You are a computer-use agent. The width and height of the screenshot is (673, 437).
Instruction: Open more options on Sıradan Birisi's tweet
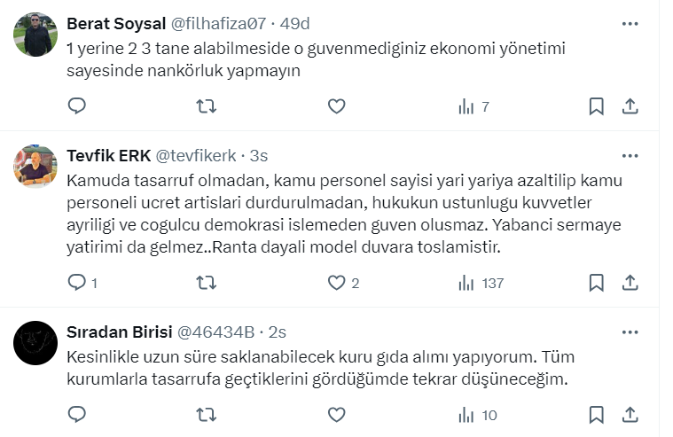tap(630, 332)
